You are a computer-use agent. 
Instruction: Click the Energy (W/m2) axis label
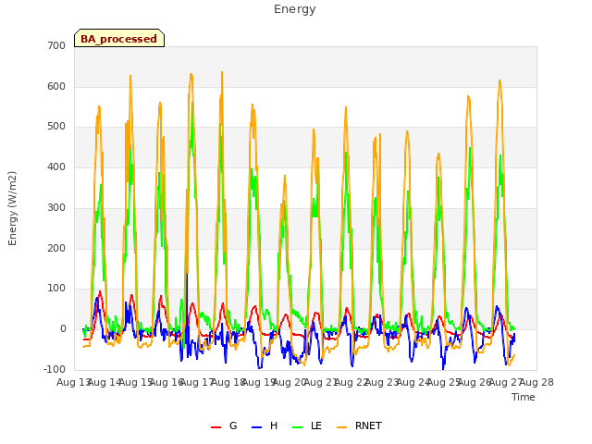[12, 208]
